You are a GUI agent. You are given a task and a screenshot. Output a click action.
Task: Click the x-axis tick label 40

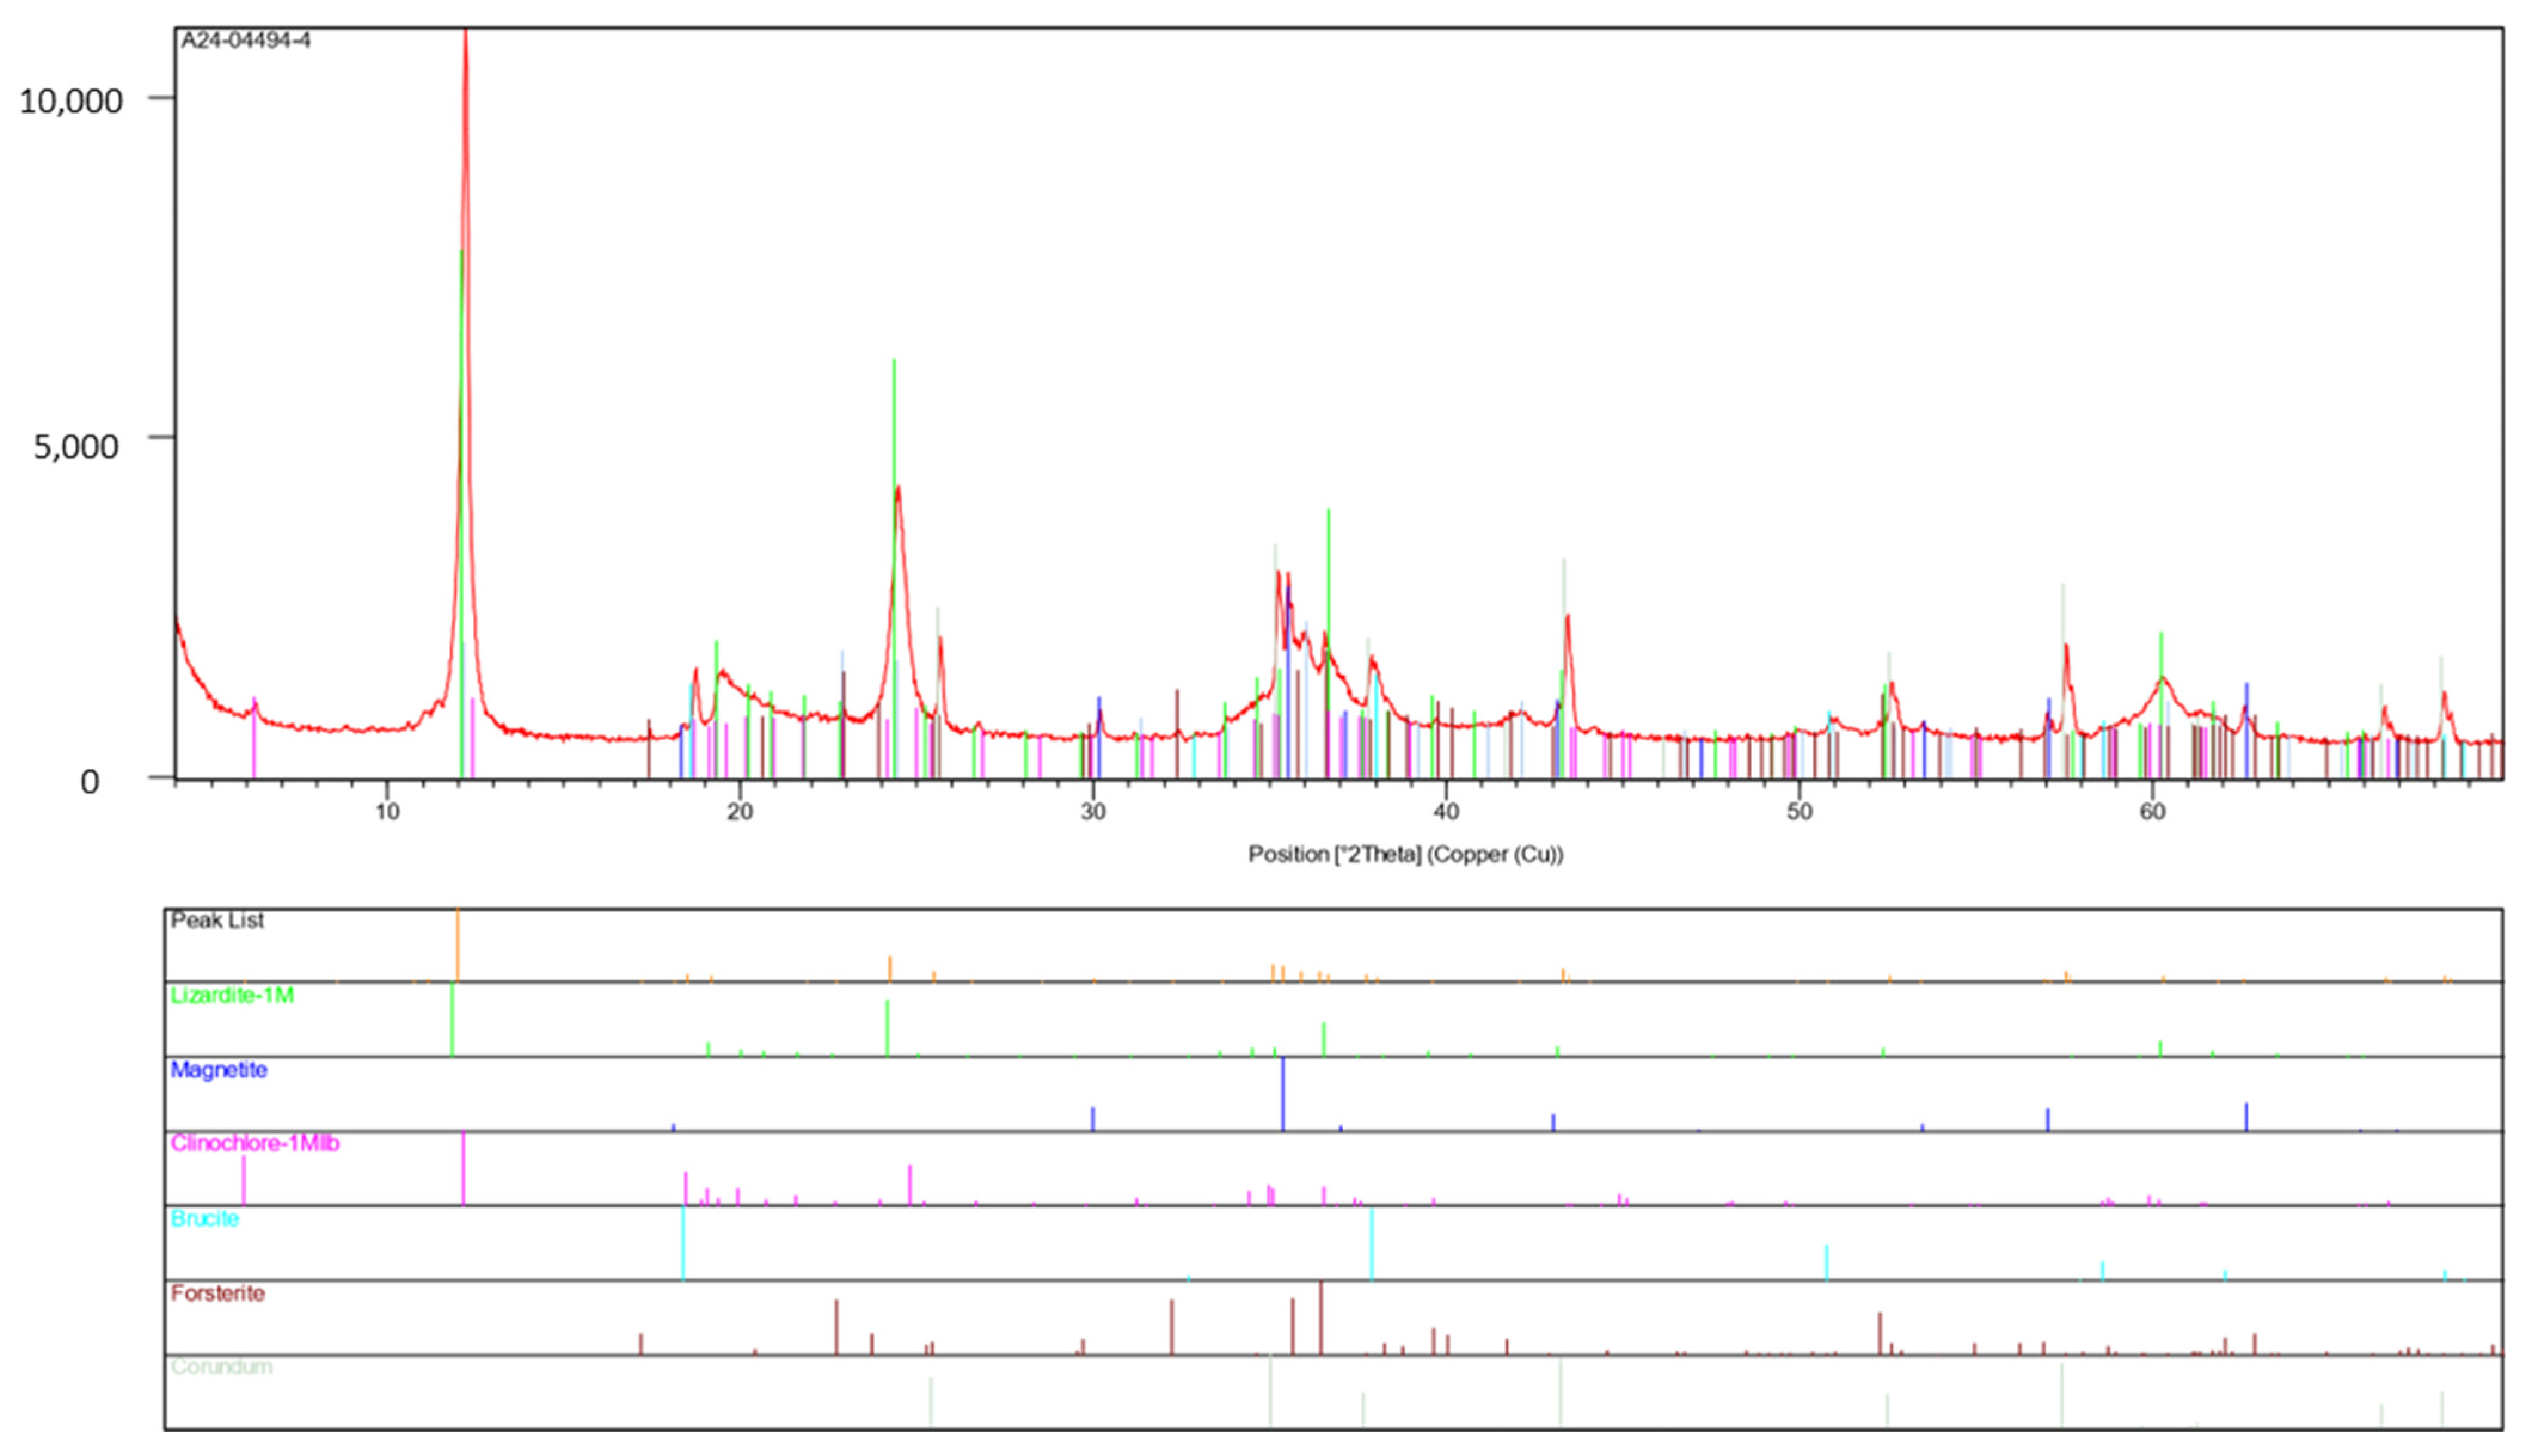tap(1446, 811)
